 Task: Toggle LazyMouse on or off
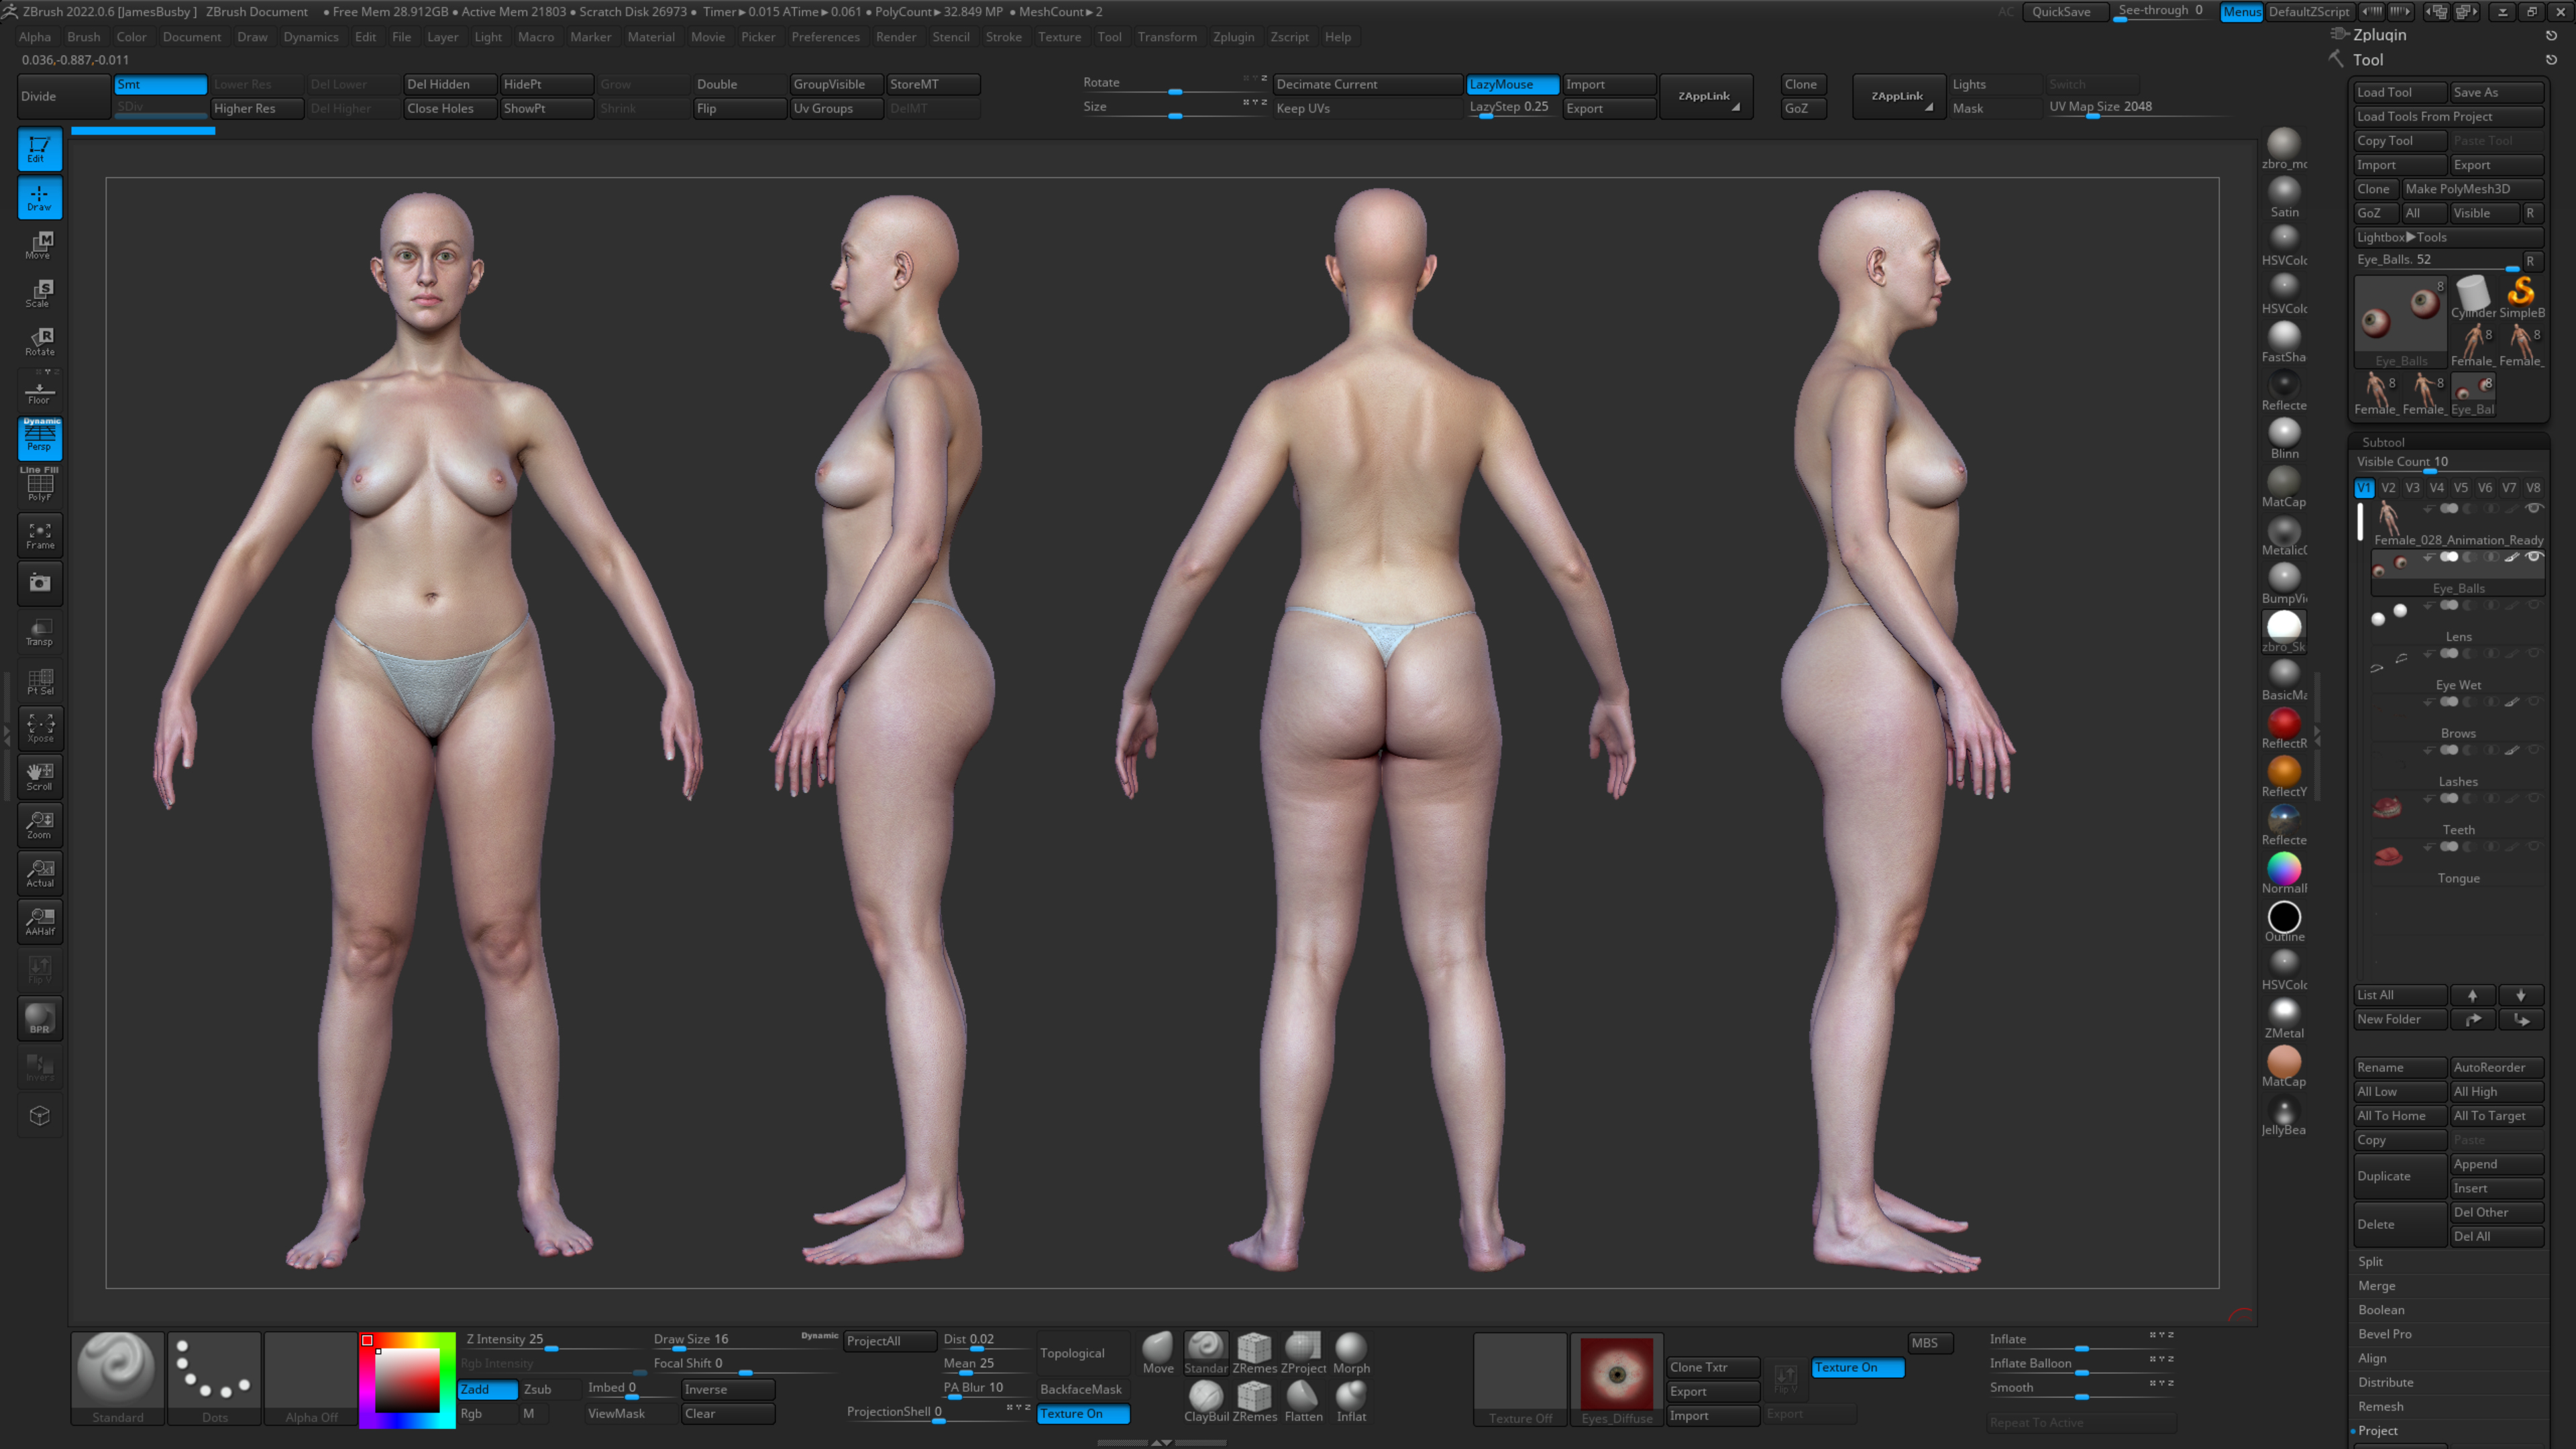(1512, 84)
